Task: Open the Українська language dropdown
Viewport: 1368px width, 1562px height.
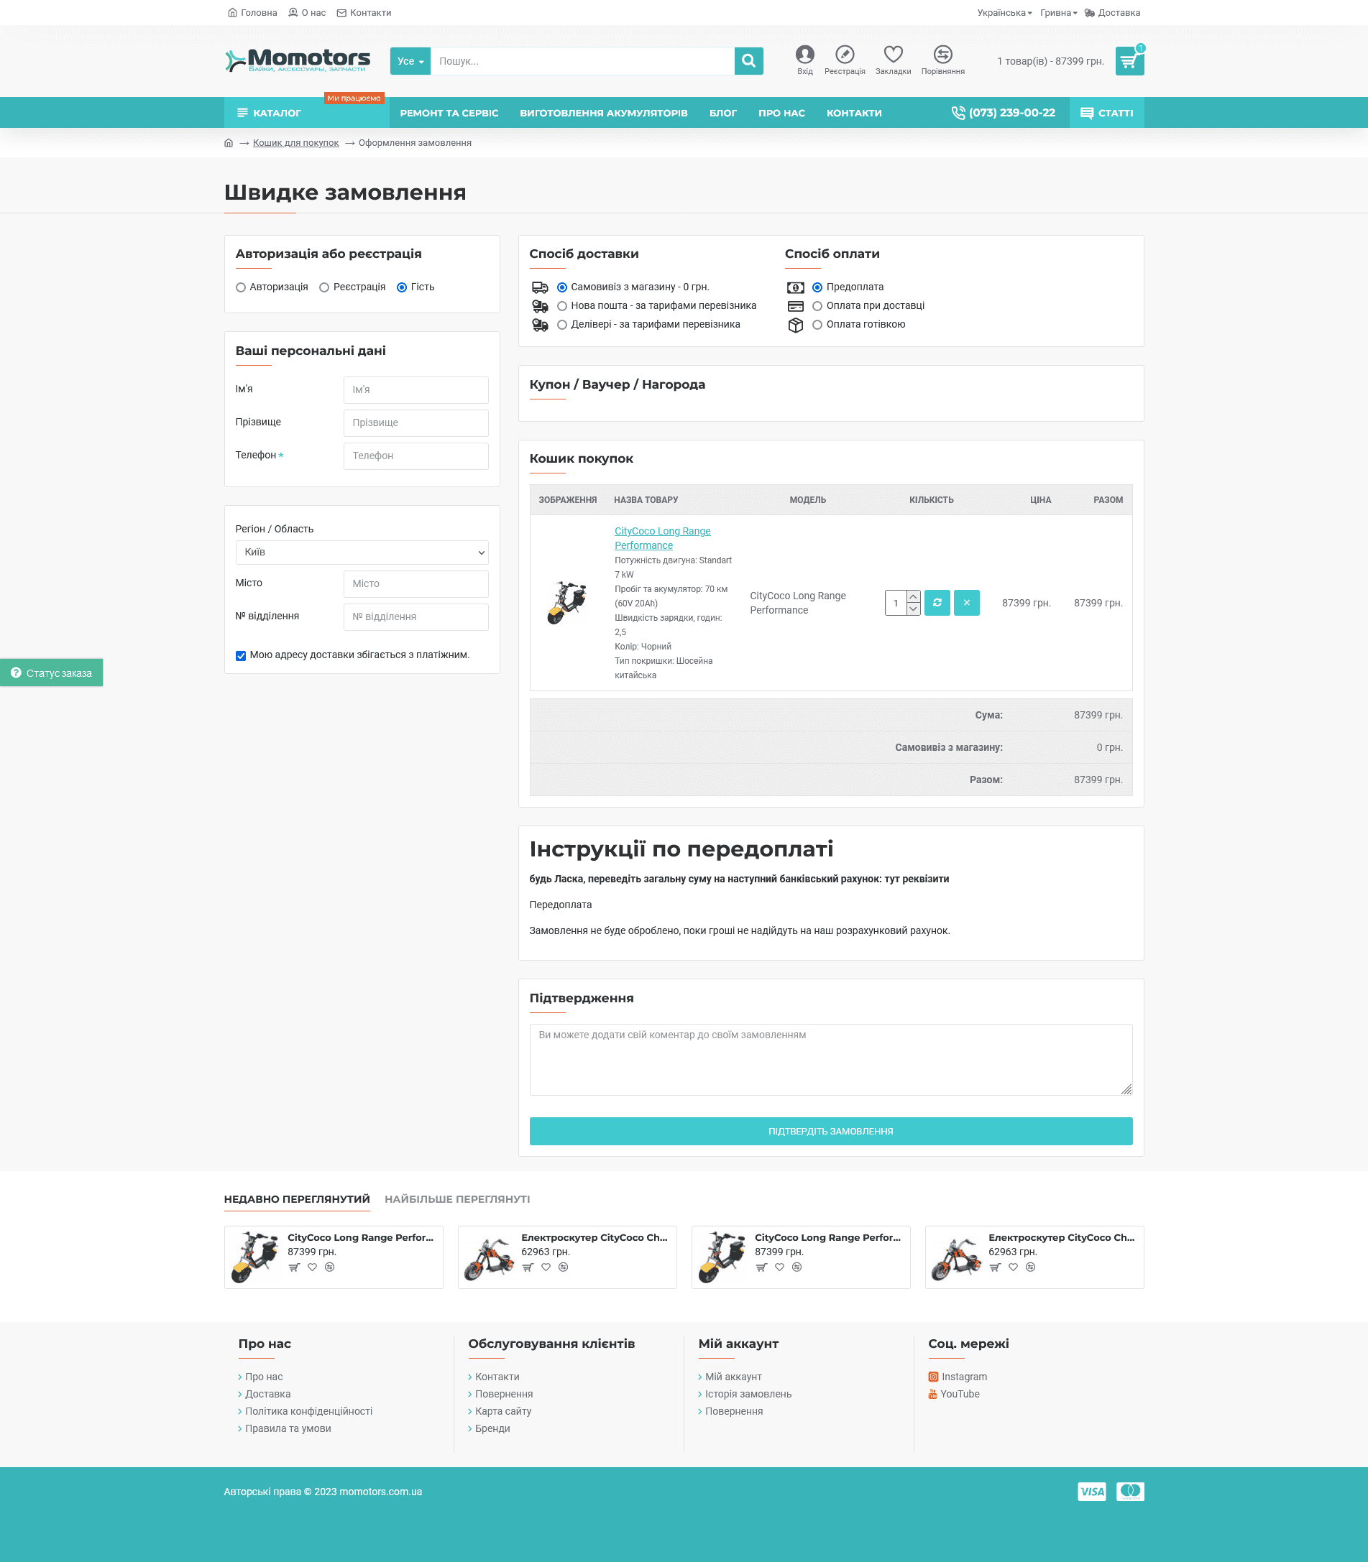Action: 1004,13
